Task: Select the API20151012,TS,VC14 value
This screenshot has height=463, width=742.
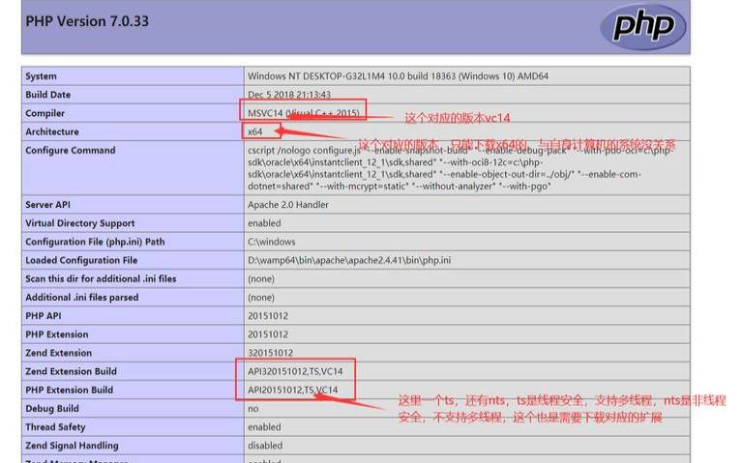Action: click(293, 390)
